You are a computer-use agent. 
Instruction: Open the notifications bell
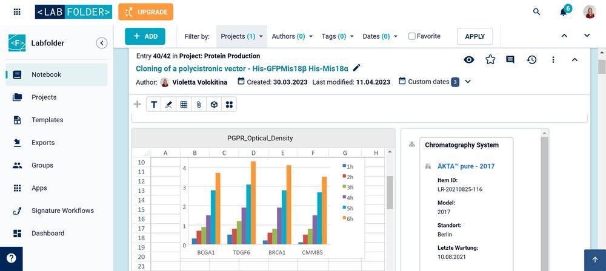pos(564,12)
